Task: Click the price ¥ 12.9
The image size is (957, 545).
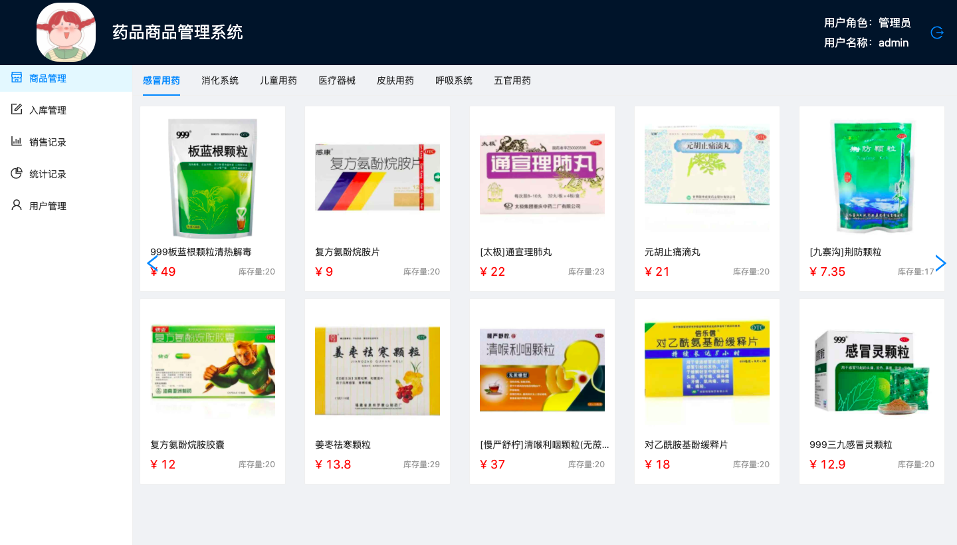Action: tap(828, 464)
